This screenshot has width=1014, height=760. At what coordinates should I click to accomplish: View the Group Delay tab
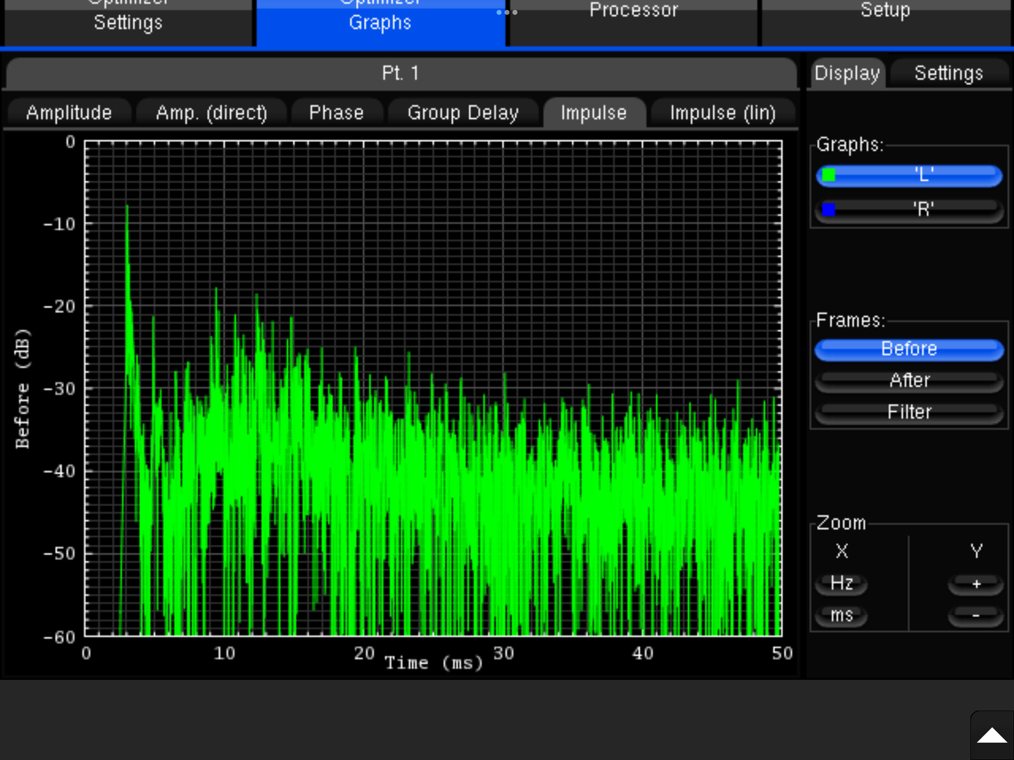463,113
